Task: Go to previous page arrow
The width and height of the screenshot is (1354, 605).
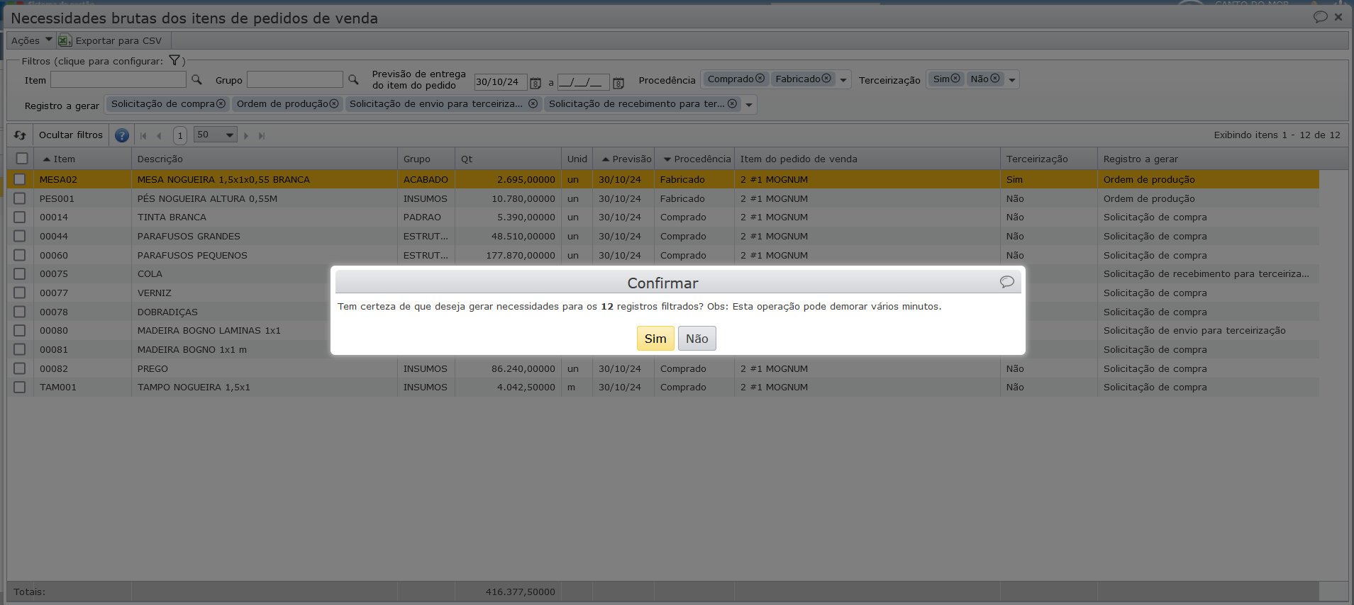Action: coord(159,135)
